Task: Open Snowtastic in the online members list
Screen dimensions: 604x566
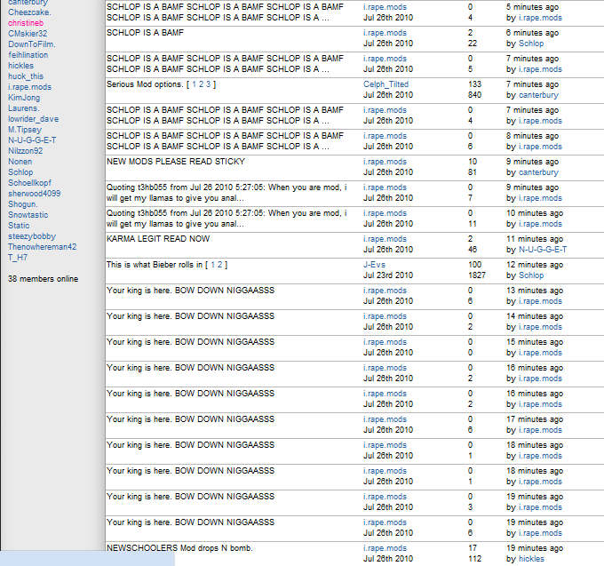Action: pyautogui.click(x=28, y=215)
